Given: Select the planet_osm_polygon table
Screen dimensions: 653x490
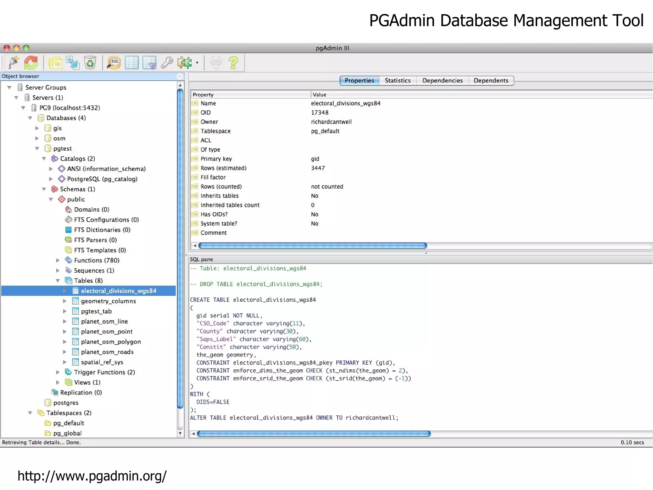Looking at the screenshot, I should tap(111, 342).
